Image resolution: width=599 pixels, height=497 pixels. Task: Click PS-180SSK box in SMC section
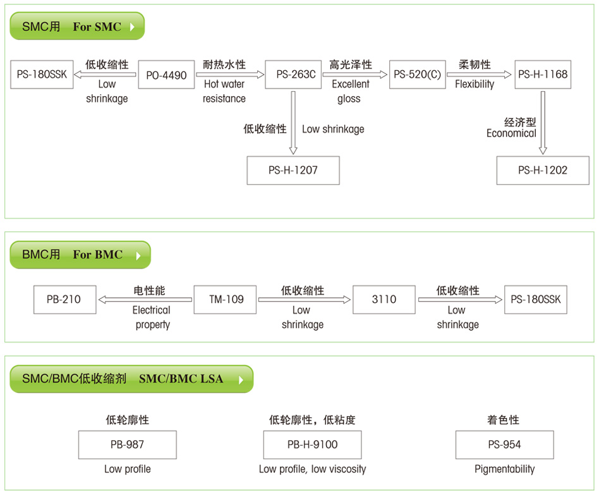(x=42, y=75)
